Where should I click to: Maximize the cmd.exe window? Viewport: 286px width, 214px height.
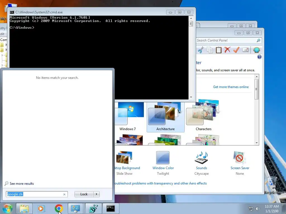180,12
